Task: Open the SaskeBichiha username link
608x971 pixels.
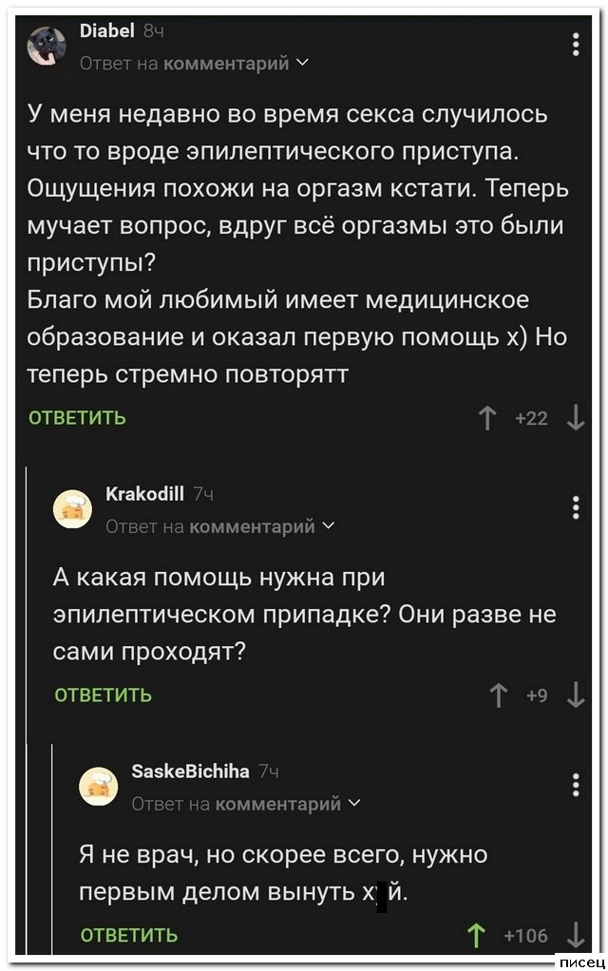Action: click(190, 772)
